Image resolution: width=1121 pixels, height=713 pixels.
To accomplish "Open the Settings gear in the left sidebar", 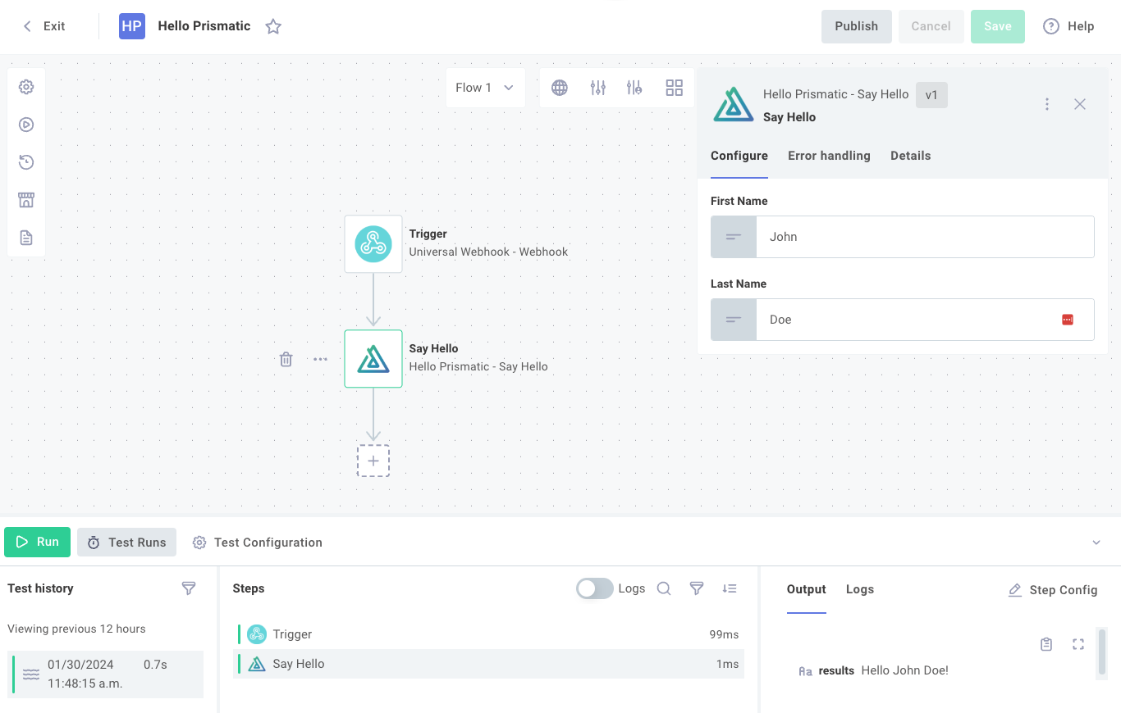I will point(26,86).
